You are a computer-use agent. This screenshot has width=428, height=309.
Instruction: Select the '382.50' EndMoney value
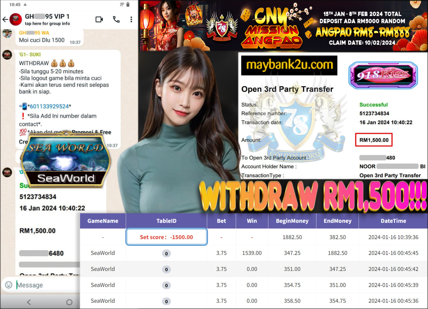(338, 237)
